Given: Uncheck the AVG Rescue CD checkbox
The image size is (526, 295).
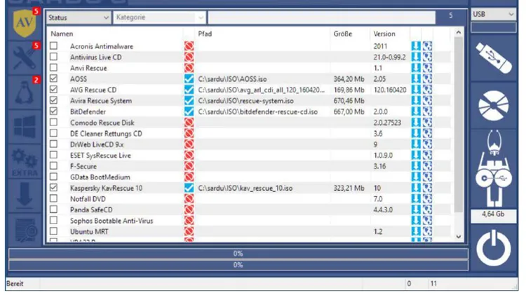Looking at the screenshot, I should click(x=54, y=90).
